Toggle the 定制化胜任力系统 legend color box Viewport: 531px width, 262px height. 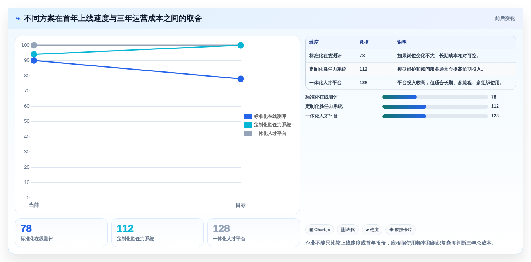(248, 125)
